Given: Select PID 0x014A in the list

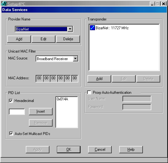Looking at the screenshot, I should [x=62, y=99].
